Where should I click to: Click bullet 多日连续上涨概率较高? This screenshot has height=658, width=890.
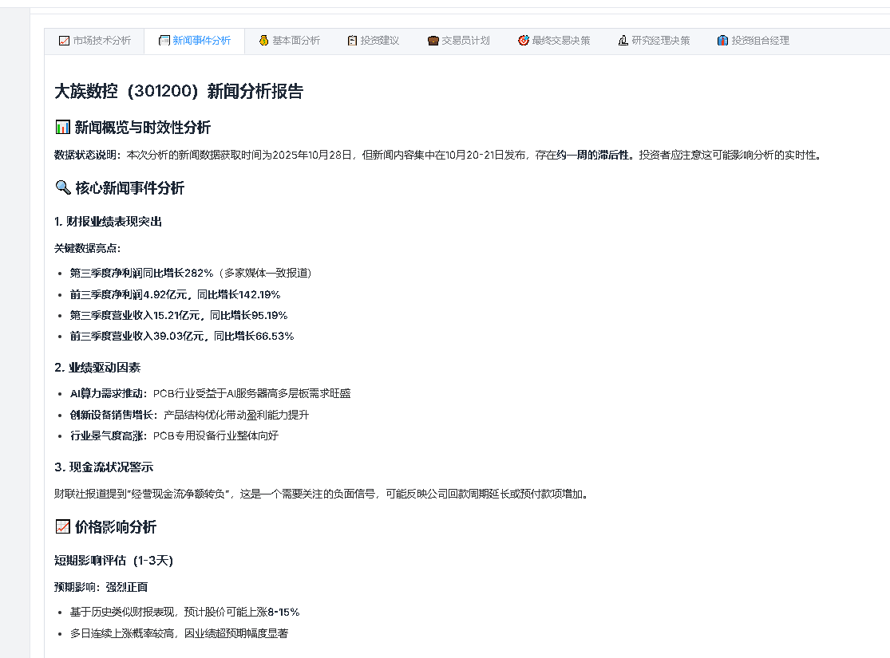coord(179,633)
